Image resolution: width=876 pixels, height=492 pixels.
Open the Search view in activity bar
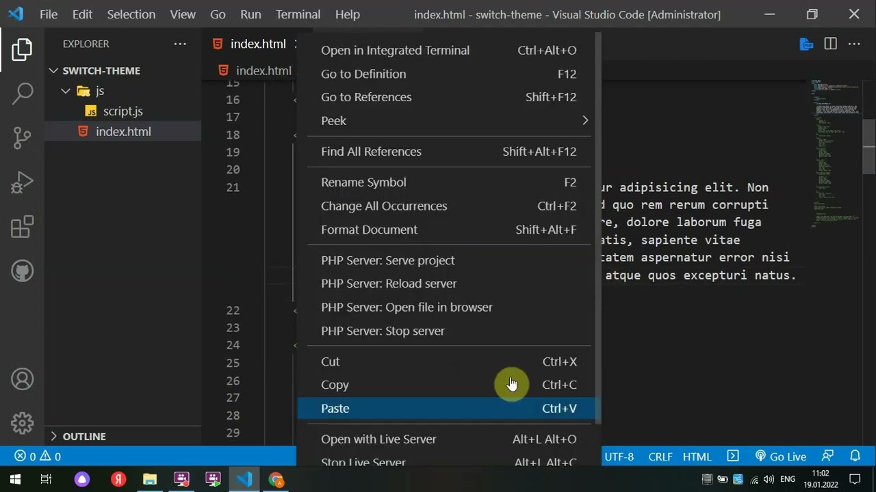[x=22, y=94]
